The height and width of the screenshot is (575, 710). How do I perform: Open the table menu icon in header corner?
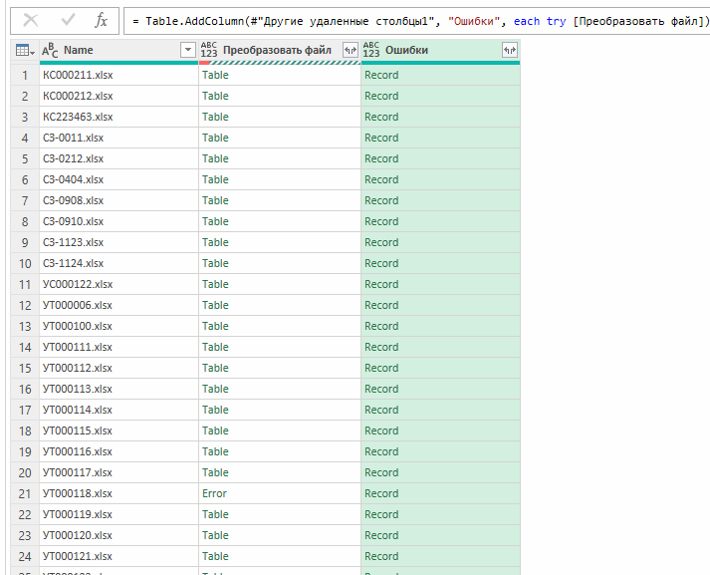(x=25, y=50)
